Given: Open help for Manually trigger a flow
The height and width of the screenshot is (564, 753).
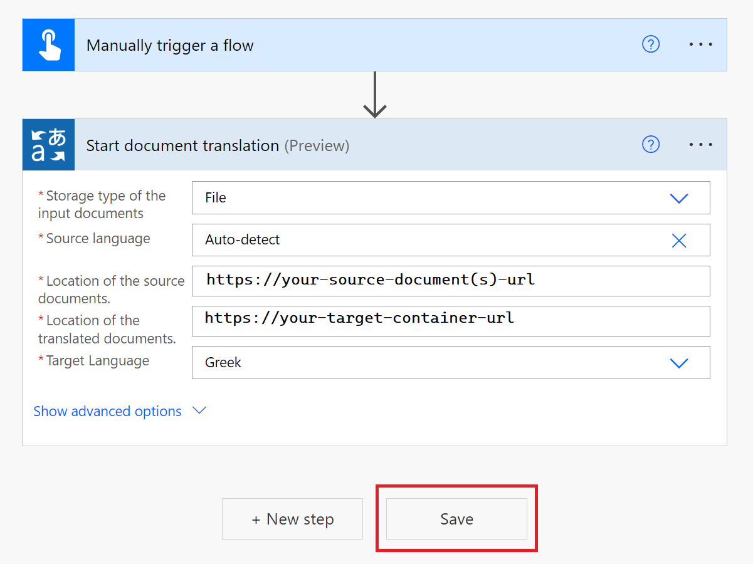Looking at the screenshot, I should [x=651, y=44].
